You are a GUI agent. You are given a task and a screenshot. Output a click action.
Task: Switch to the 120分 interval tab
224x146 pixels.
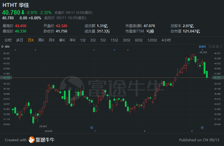[x=152, y=40]
